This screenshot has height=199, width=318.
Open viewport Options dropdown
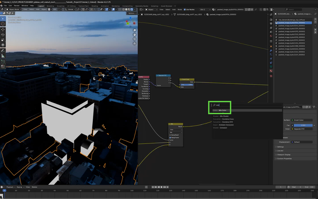(132, 13)
